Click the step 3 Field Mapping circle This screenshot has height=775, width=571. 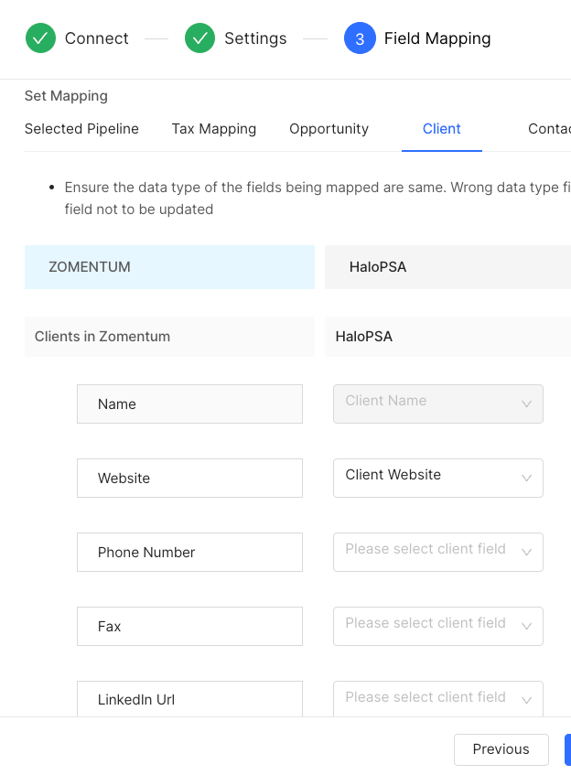[360, 38]
